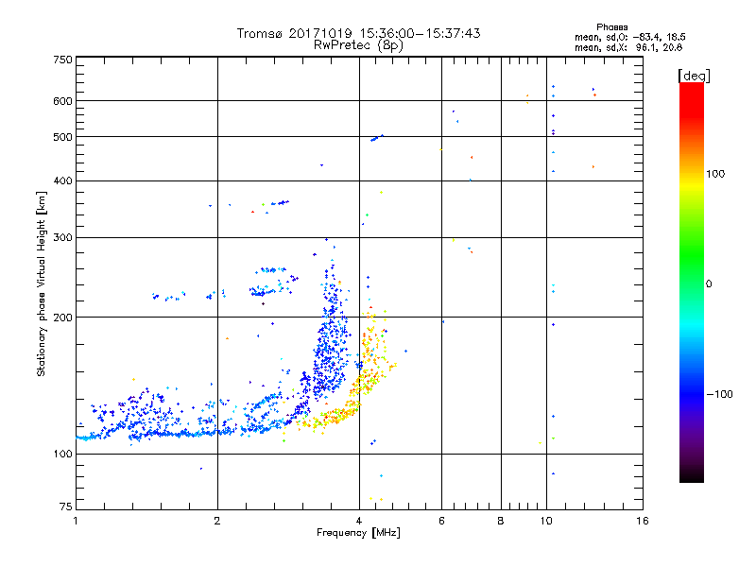This screenshot has width=756, height=567.
Task: Click the y-axis "75" tick label
Action: coord(66,507)
